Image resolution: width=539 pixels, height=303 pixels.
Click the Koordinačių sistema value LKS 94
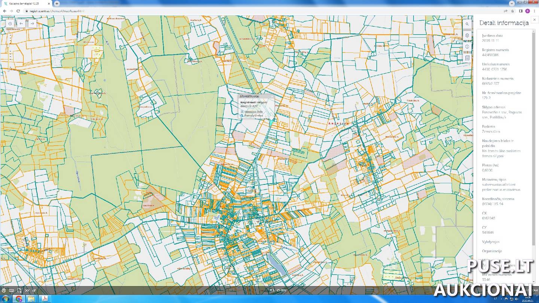click(x=493, y=204)
